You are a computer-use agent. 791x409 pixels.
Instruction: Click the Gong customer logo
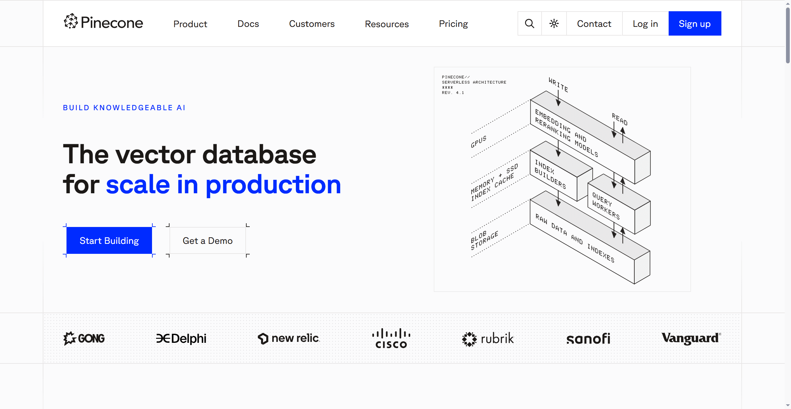coord(84,338)
